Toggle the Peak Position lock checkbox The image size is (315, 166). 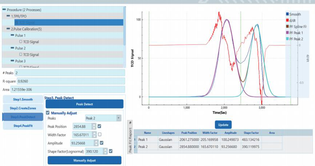(x=99, y=126)
